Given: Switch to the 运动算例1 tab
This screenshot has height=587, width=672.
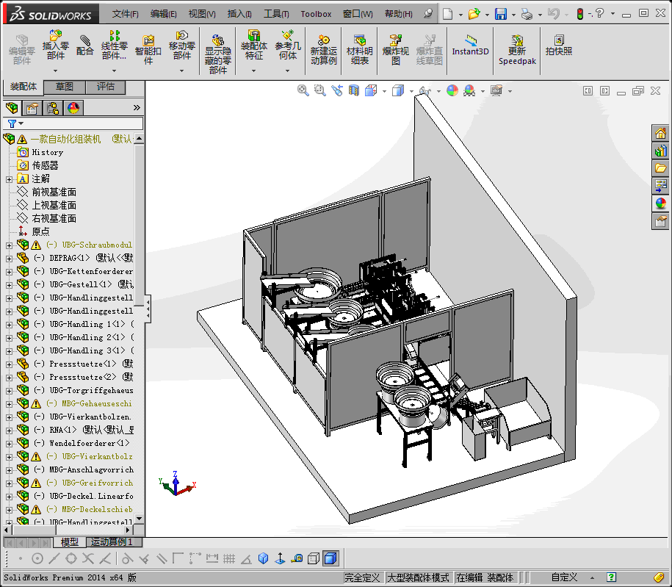Looking at the screenshot, I should (x=112, y=542).
